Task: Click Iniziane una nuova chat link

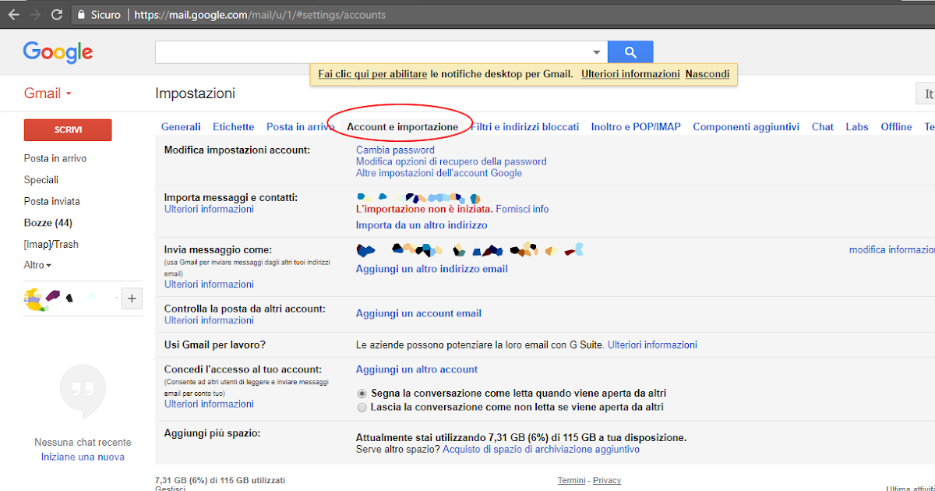Action: [83, 457]
